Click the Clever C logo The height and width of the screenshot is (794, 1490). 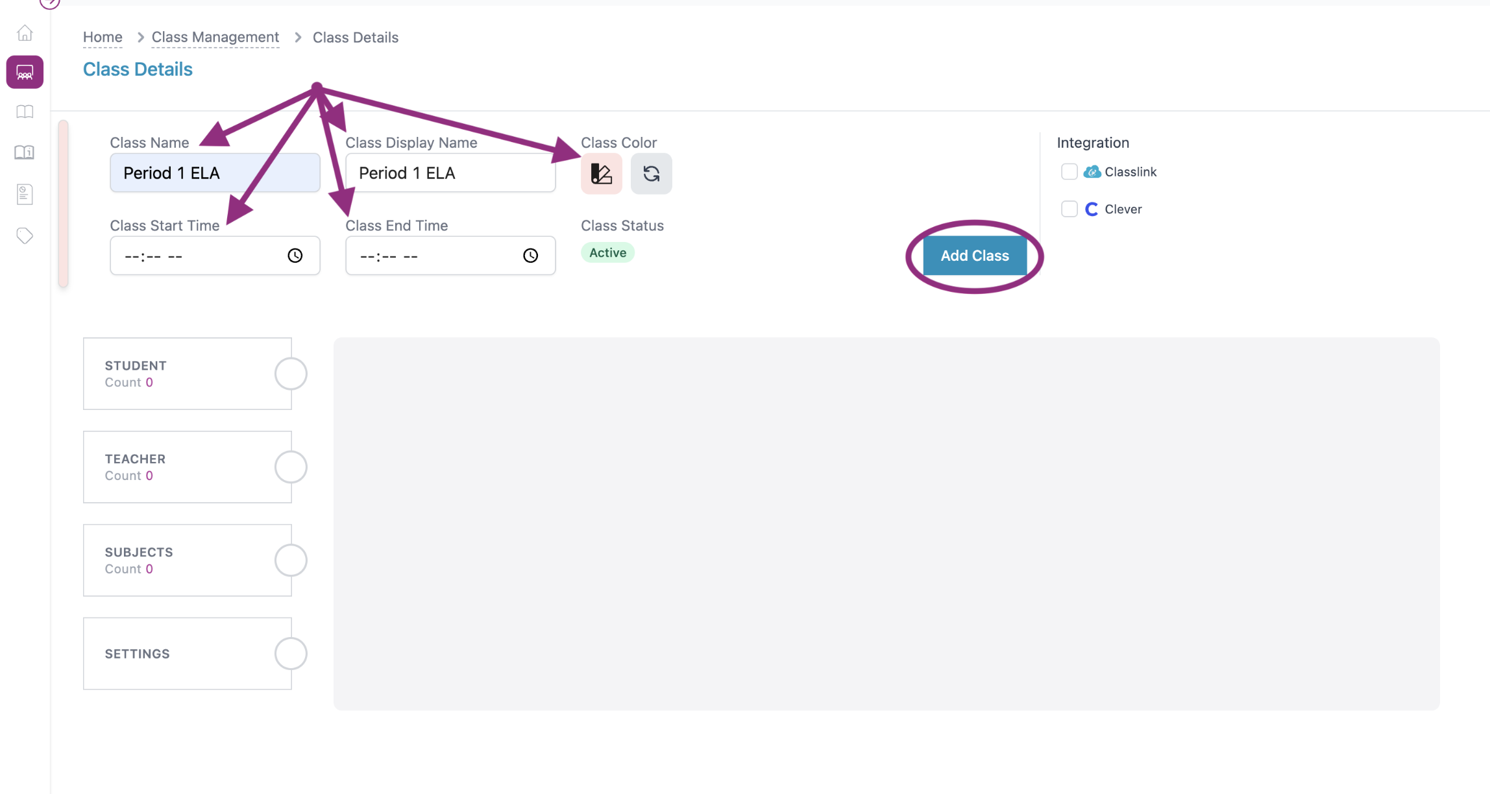tap(1092, 209)
